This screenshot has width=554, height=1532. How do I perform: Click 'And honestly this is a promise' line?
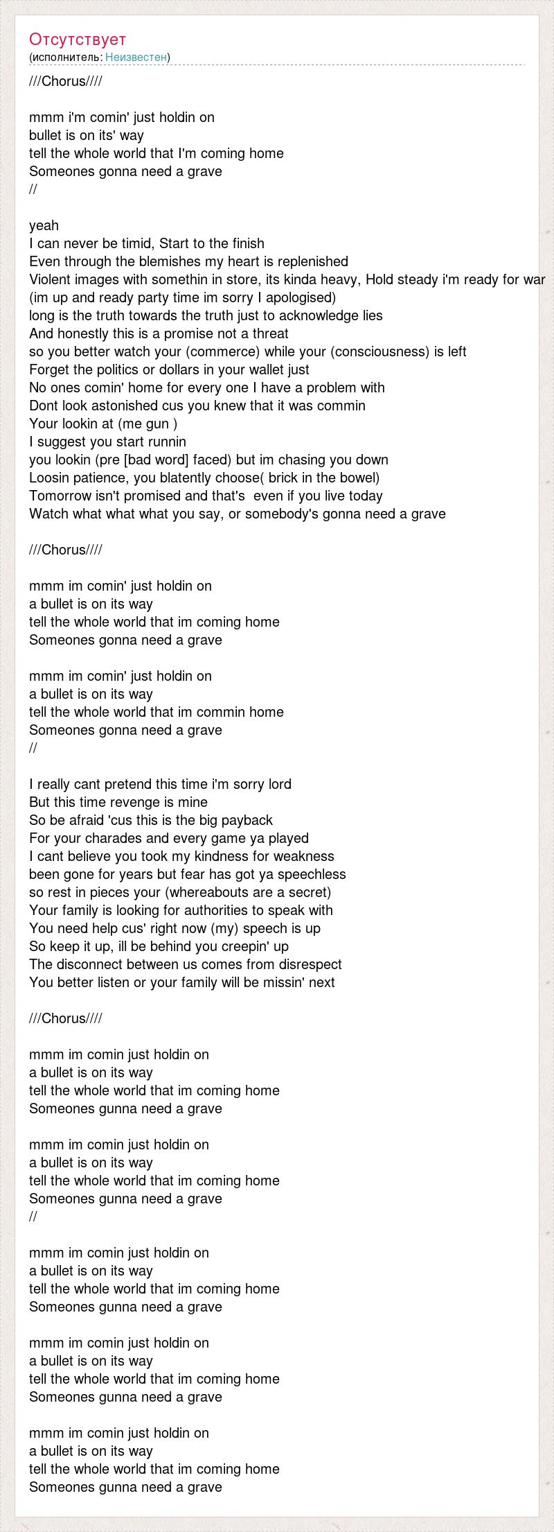click(159, 333)
